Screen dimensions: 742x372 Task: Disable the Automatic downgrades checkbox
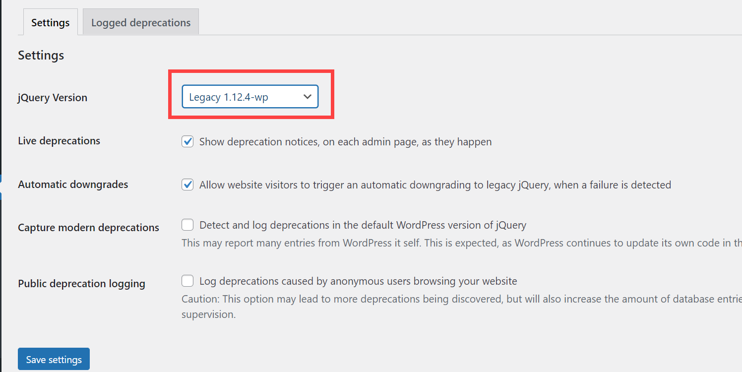click(x=187, y=185)
